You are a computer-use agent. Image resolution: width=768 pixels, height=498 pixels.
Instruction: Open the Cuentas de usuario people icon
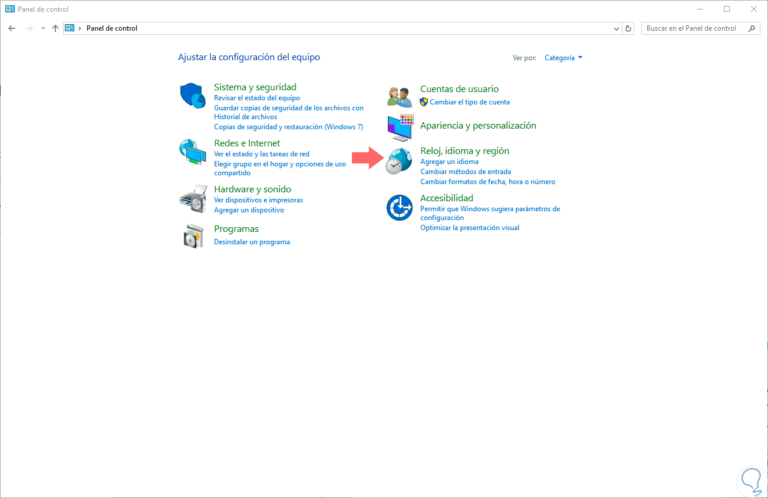point(399,96)
